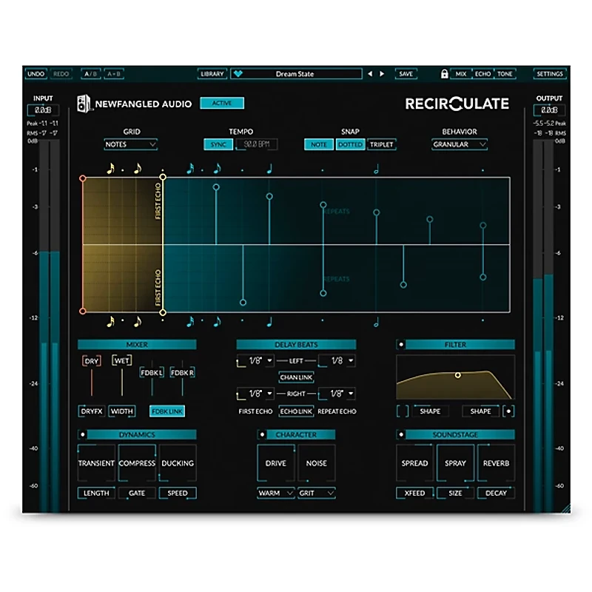Click the SPRAY soundstage pad
Image resolution: width=592 pixels, height=592 pixels.
point(455,463)
